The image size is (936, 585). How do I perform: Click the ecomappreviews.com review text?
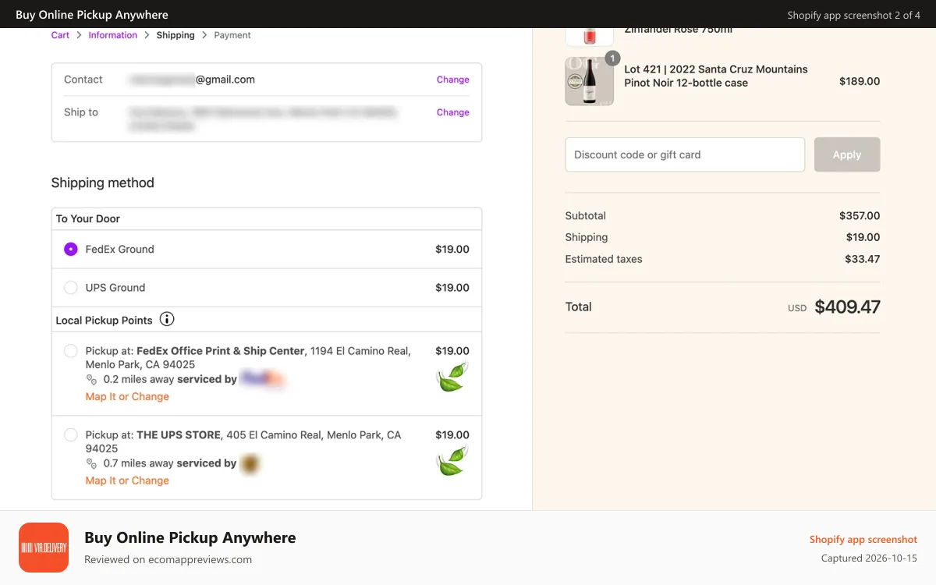click(x=168, y=559)
